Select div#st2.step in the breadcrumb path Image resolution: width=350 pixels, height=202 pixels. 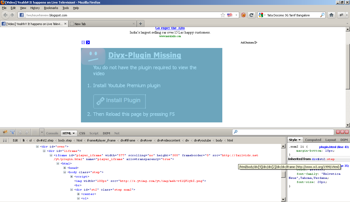tap(45, 140)
